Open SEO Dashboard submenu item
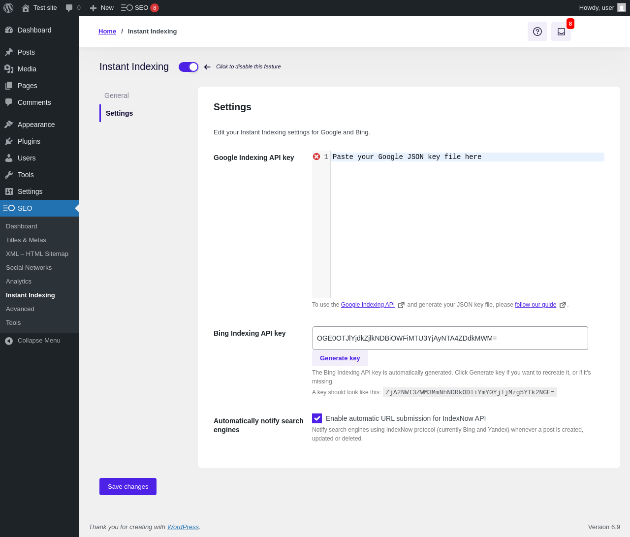 [39, 226]
